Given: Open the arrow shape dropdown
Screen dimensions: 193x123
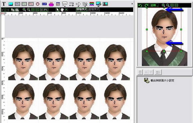Looking at the screenshot, I should pos(78,4).
